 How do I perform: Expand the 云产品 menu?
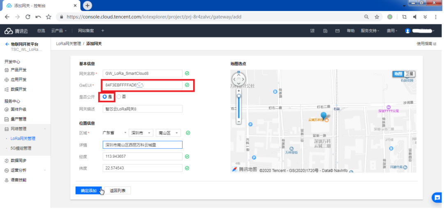(59, 30)
